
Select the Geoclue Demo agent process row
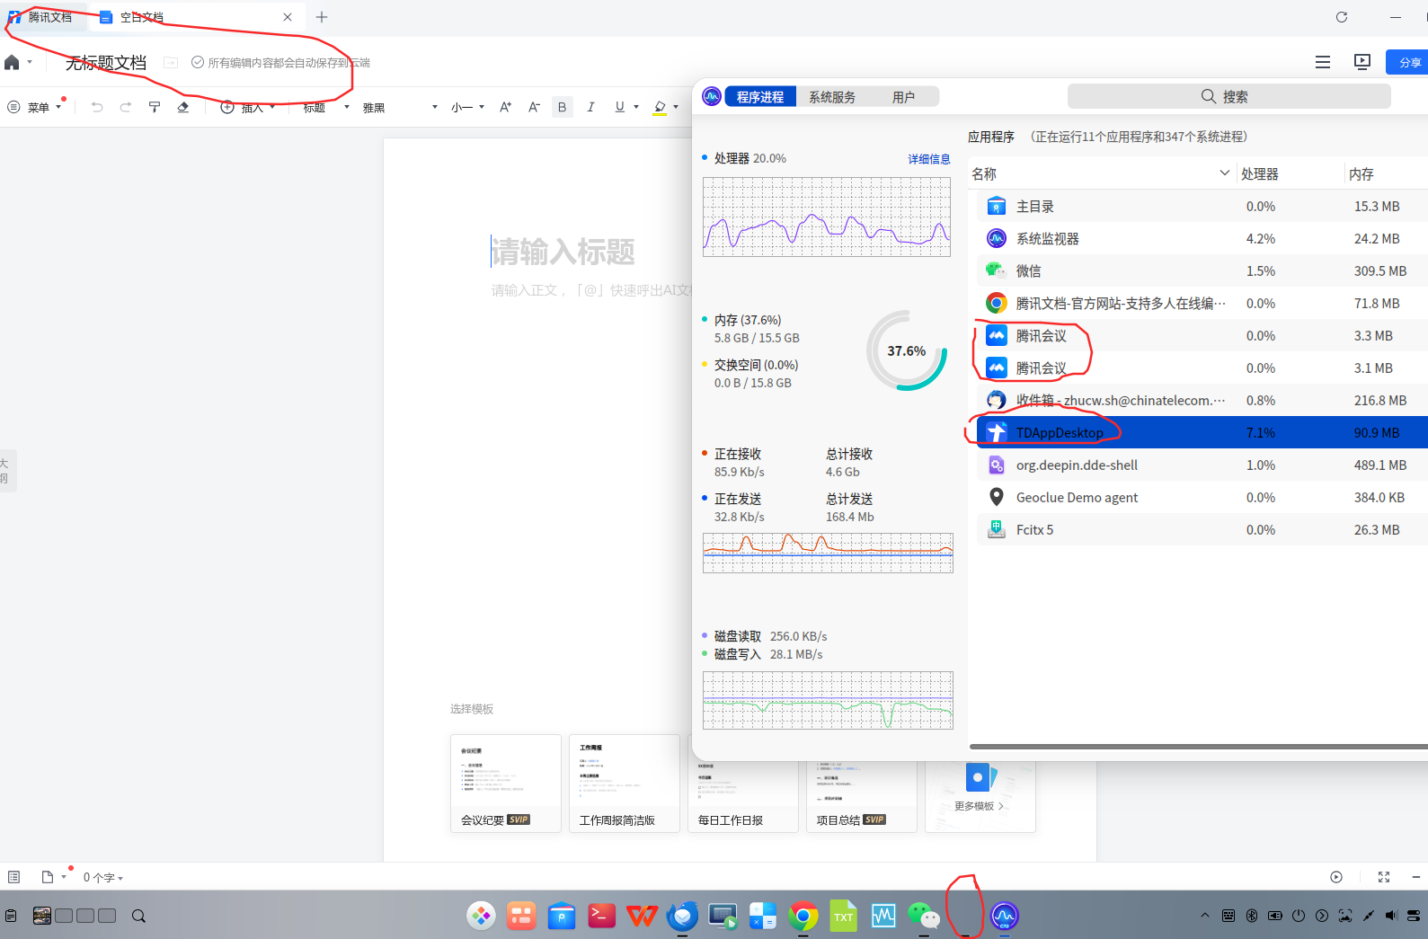1202,498
